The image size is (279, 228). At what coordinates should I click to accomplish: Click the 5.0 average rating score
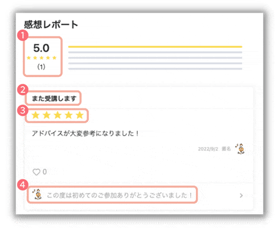[x=42, y=48]
